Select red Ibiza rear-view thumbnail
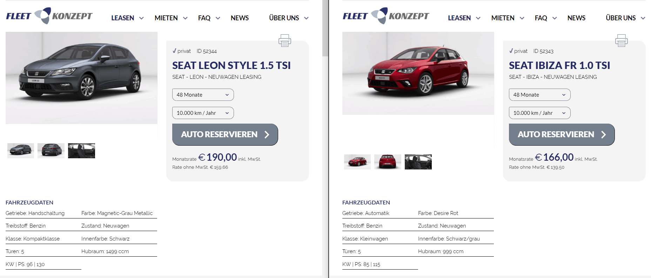The image size is (651, 278). click(x=388, y=162)
